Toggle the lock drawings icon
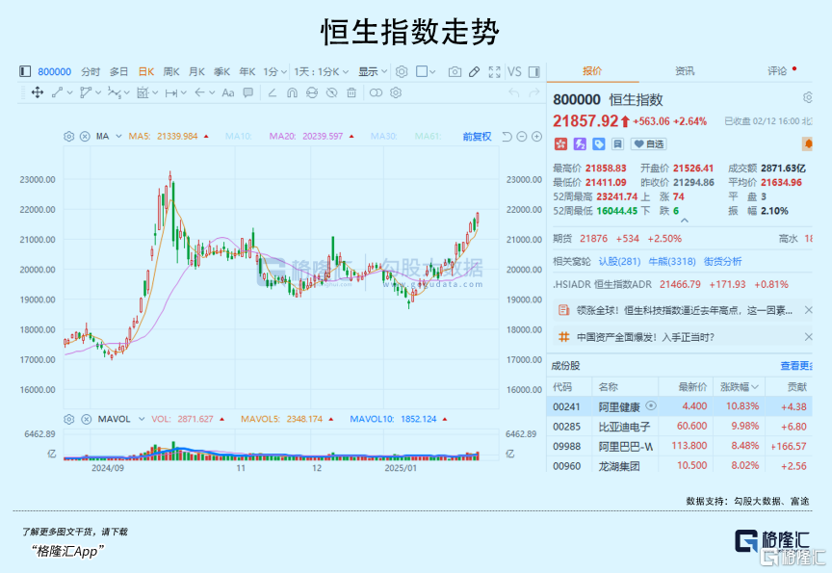 coord(312,92)
